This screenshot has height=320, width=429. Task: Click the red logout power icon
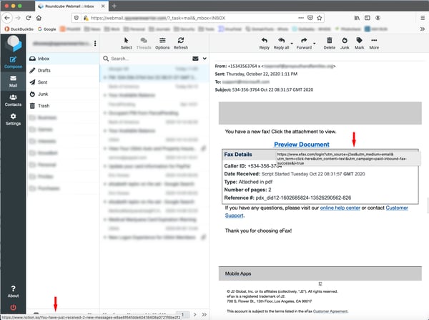pyautogui.click(x=13, y=308)
